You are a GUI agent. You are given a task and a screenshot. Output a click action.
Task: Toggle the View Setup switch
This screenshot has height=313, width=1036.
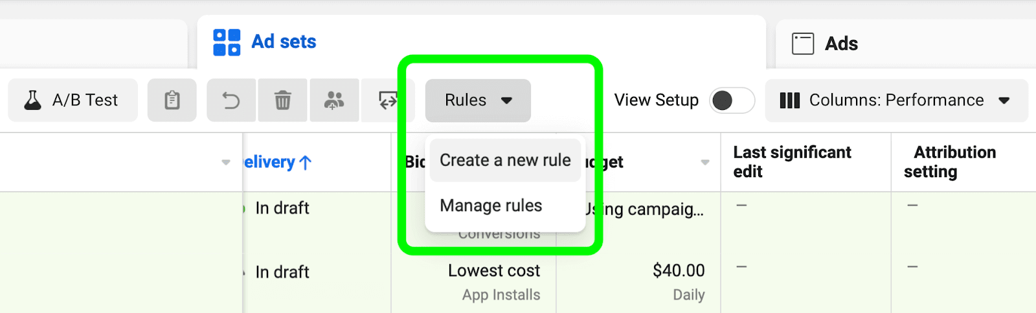click(x=732, y=100)
